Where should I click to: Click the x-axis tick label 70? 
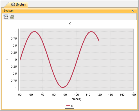point(42,95)
